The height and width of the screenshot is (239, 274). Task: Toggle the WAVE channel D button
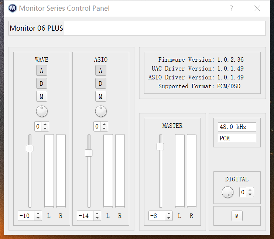42,83
